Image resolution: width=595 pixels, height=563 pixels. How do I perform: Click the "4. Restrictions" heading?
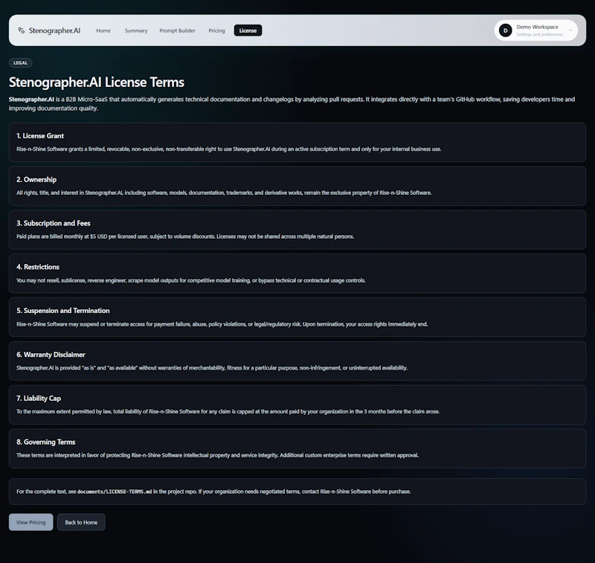pyautogui.click(x=38, y=267)
